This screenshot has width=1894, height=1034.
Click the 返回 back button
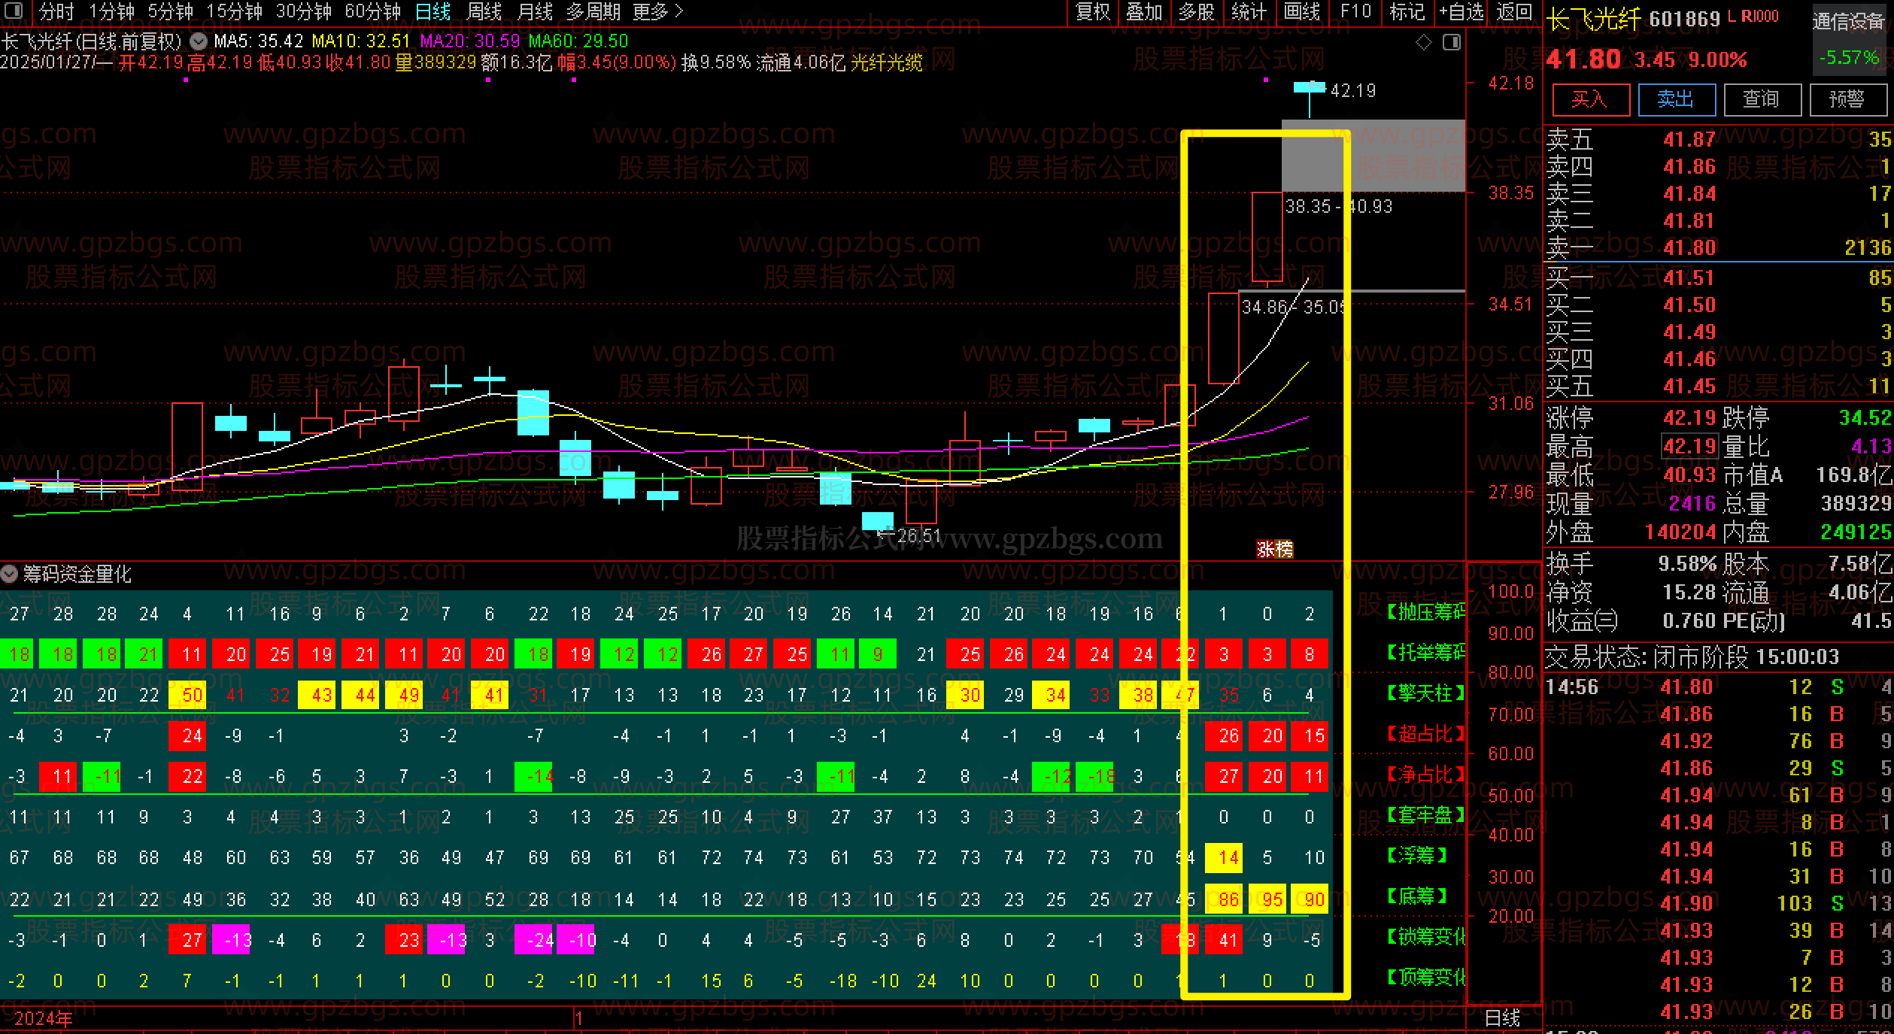coord(1514,11)
